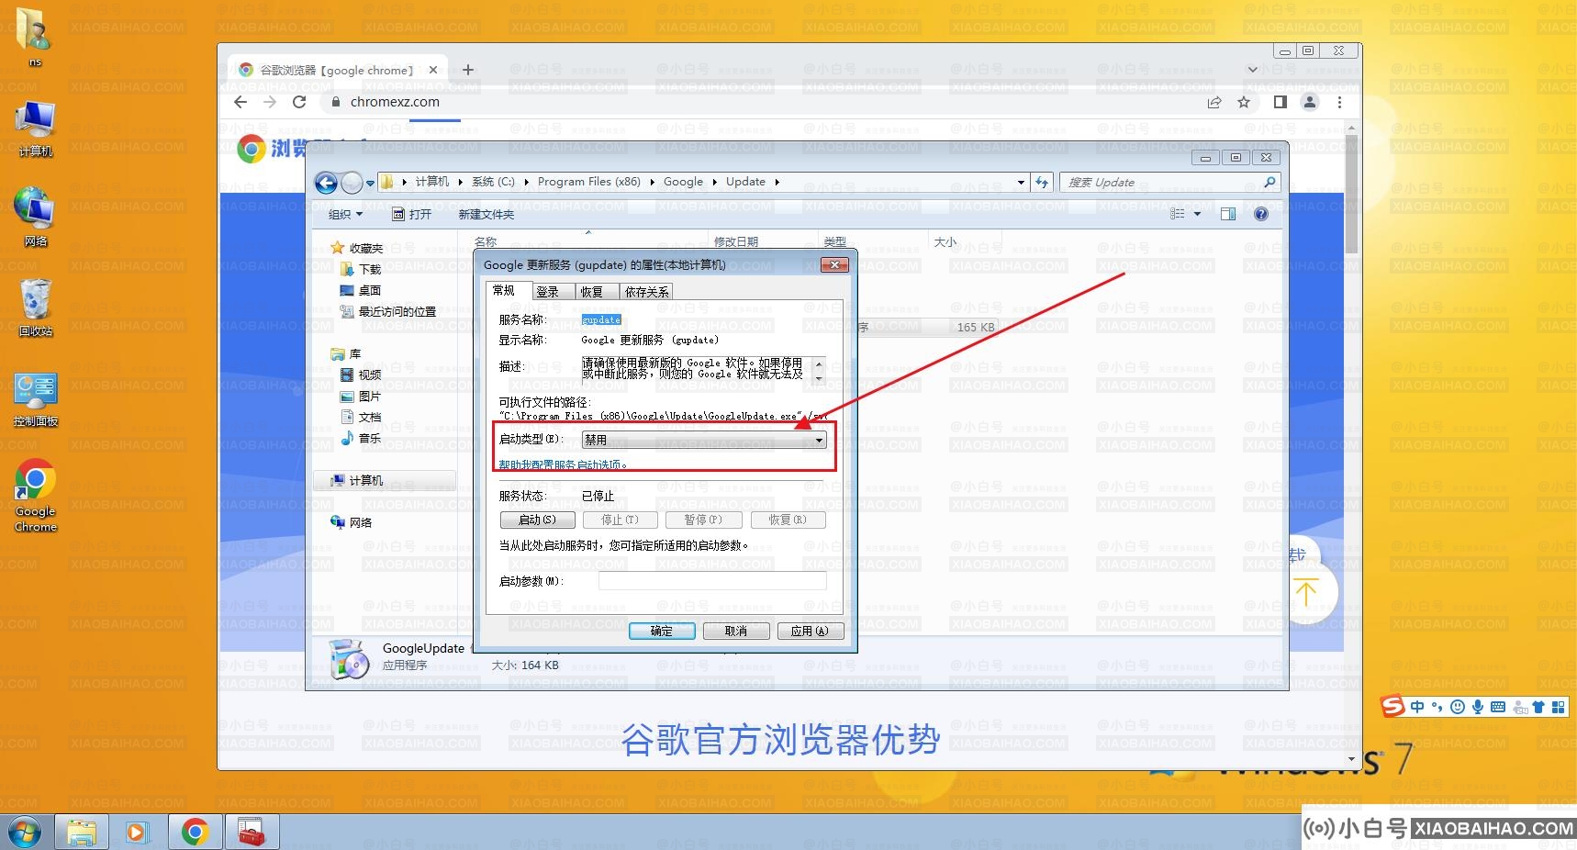Open the view options dropdown arrow
This screenshot has width=1577, height=850.
1197,214
